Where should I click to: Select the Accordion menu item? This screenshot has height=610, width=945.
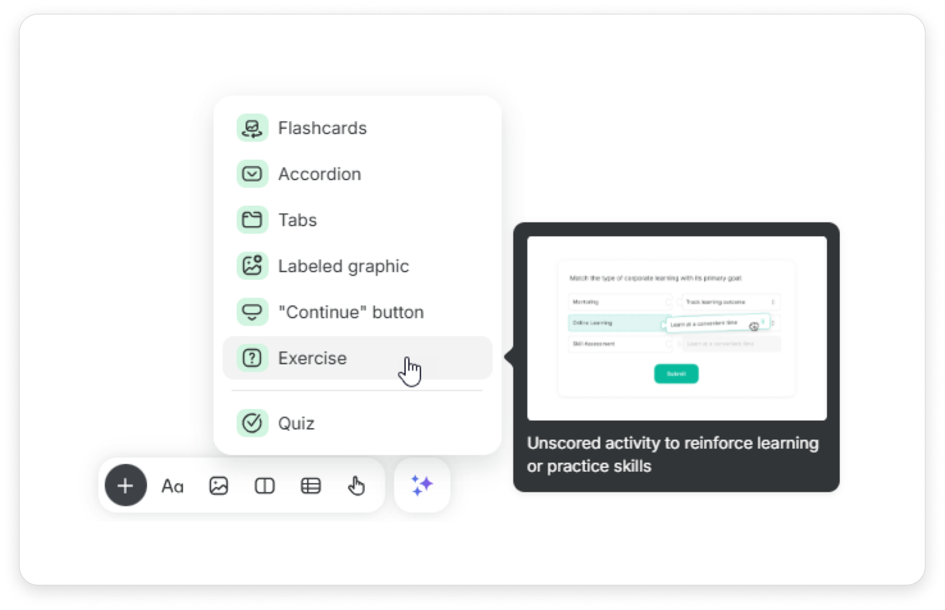pos(357,174)
